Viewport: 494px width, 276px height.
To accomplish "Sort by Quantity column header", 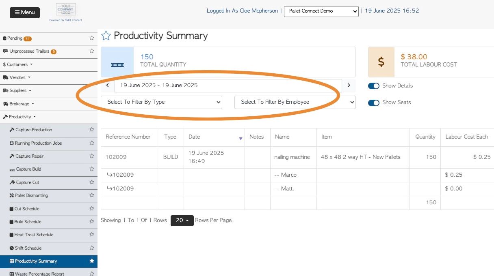I will tap(425, 137).
